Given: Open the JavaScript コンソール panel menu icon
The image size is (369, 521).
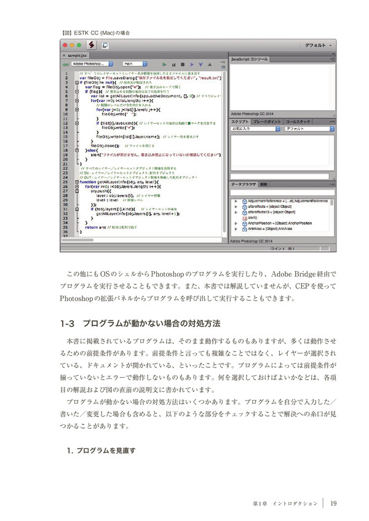Looking at the screenshot, I should coord(332,59).
